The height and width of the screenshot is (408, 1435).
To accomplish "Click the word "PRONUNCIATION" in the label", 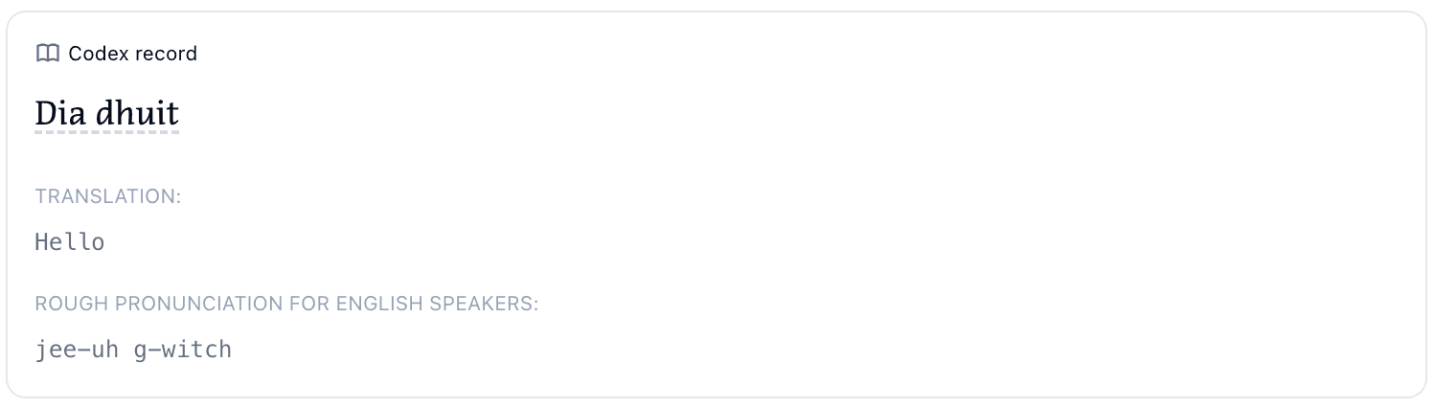I will point(199,305).
